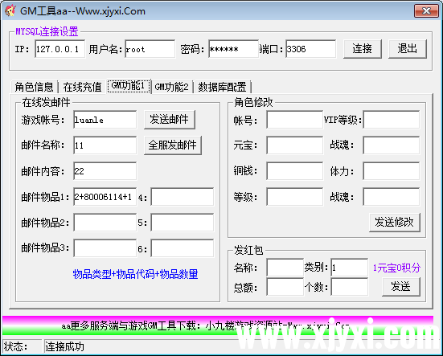Image resolution: width=443 pixels, height=356 pixels.
Task: Click the 退出 button
Action: pyautogui.click(x=407, y=49)
